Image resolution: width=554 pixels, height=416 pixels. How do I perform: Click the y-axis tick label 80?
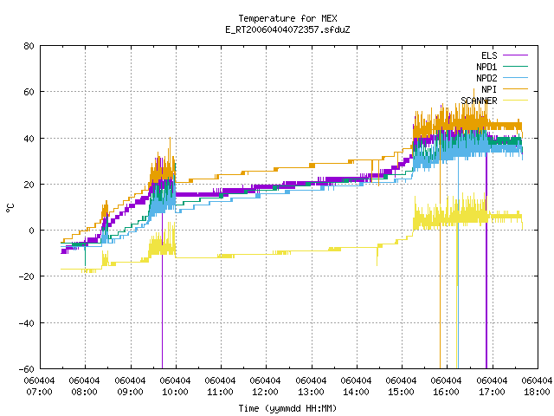tap(29, 46)
